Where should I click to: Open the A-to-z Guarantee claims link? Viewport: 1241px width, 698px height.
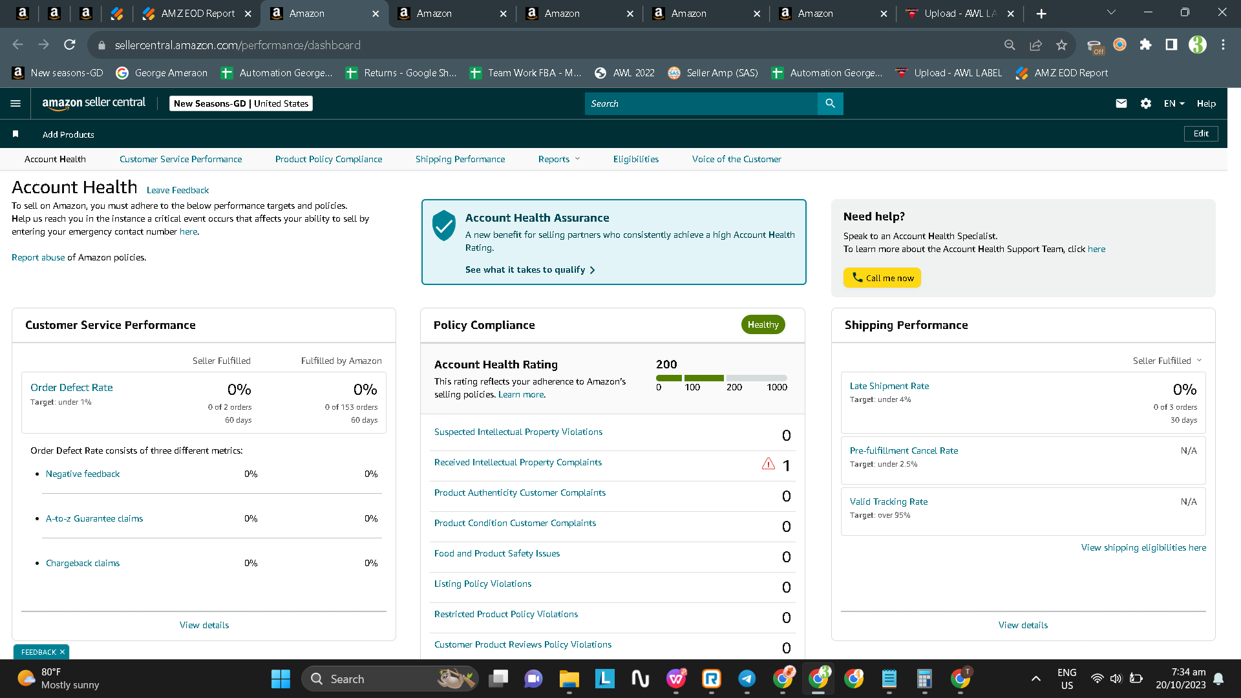[94, 518]
